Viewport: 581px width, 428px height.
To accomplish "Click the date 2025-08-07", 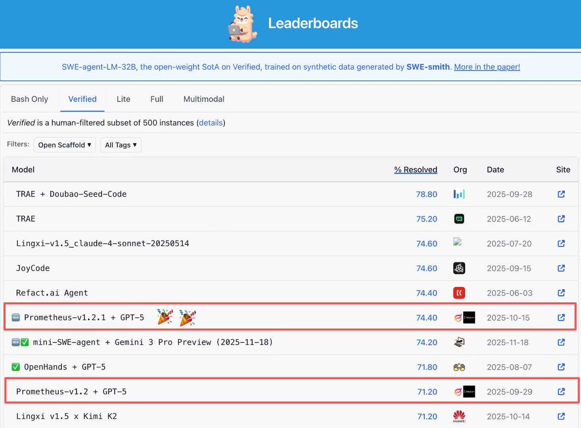I will point(509,367).
